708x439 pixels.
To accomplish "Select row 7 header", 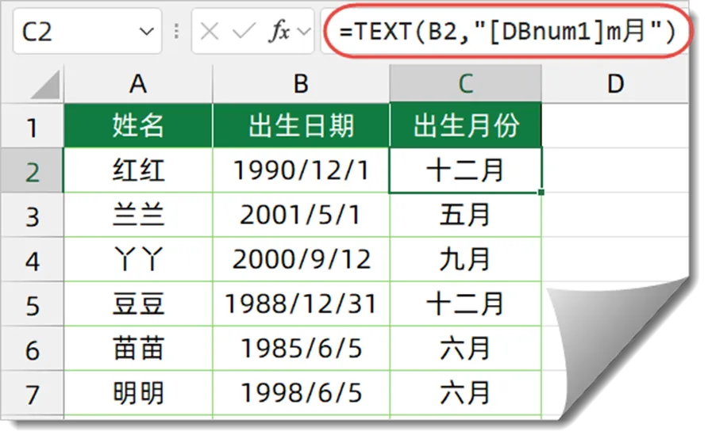I will tap(32, 395).
